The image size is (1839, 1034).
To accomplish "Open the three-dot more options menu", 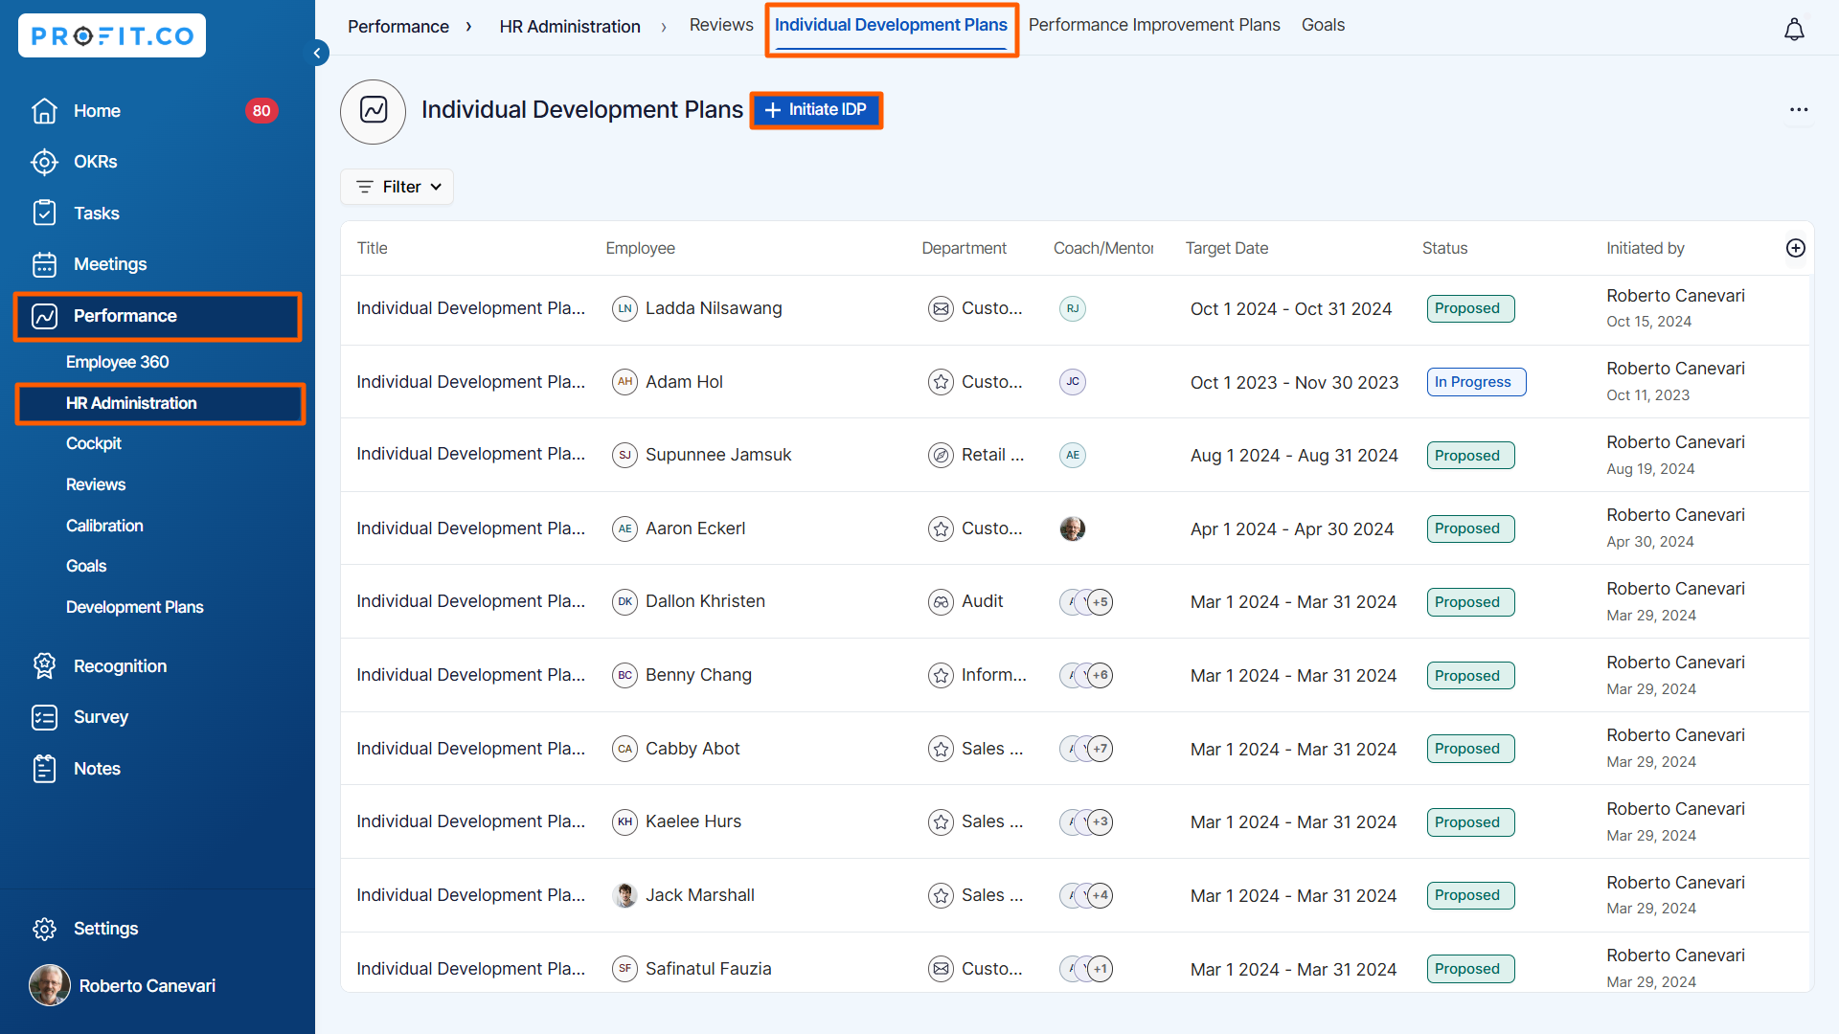I will tap(1799, 109).
